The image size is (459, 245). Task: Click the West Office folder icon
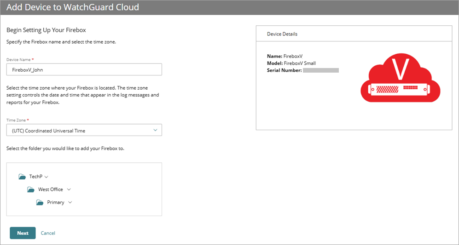(31, 189)
